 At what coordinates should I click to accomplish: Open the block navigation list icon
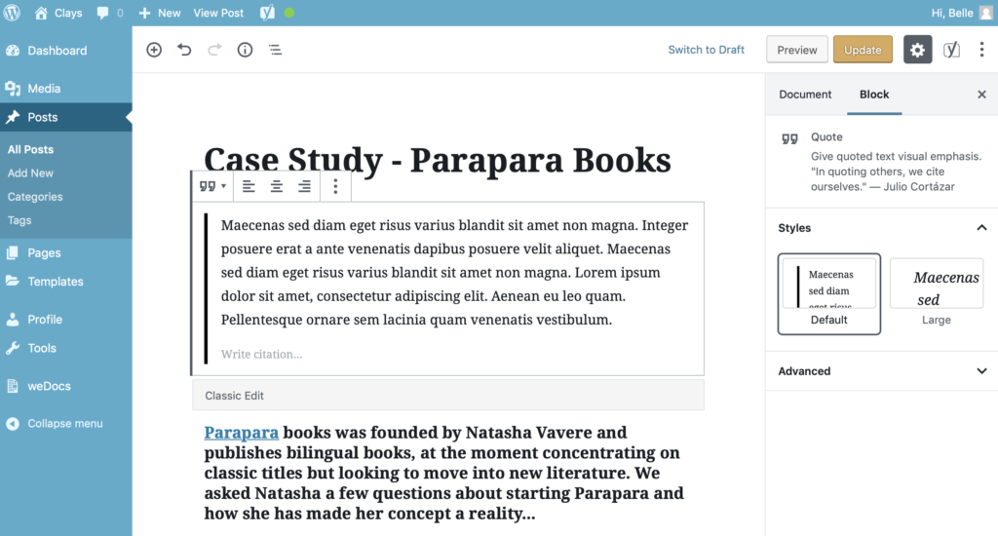pyautogui.click(x=275, y=50)
